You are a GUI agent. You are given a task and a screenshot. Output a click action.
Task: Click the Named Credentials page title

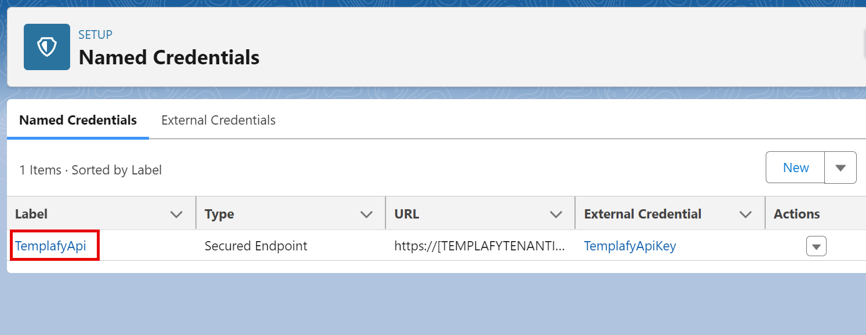(x=169, y=57)
